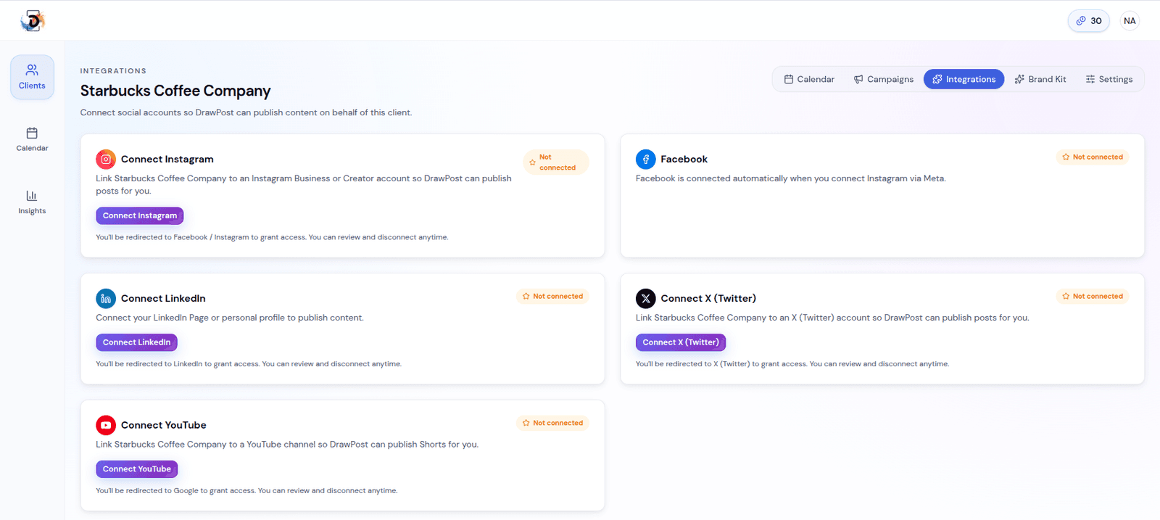Select the Integrations tab
This screenshot has height=520, width=1160.
(x=964, y=79)
